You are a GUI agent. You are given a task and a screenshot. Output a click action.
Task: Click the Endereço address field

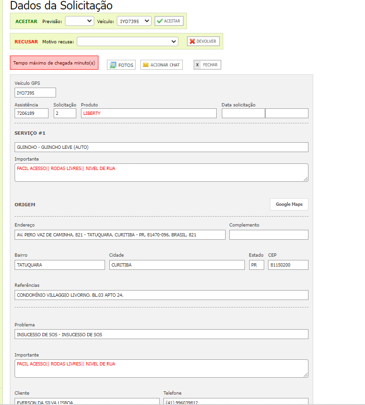pyautogui.click(x=120, y=235)
